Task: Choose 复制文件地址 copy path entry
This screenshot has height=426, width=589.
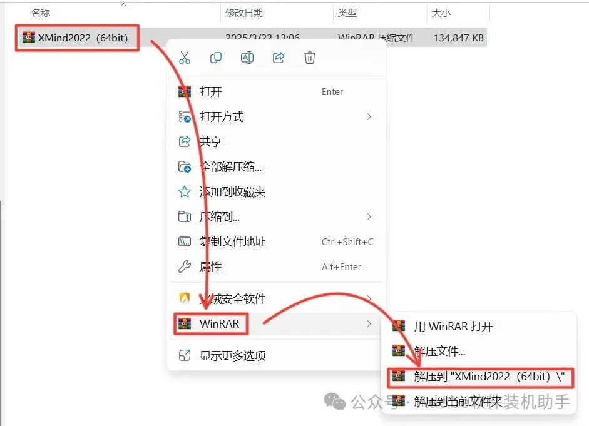Action: pyautogui.click(x=275, y=241)
